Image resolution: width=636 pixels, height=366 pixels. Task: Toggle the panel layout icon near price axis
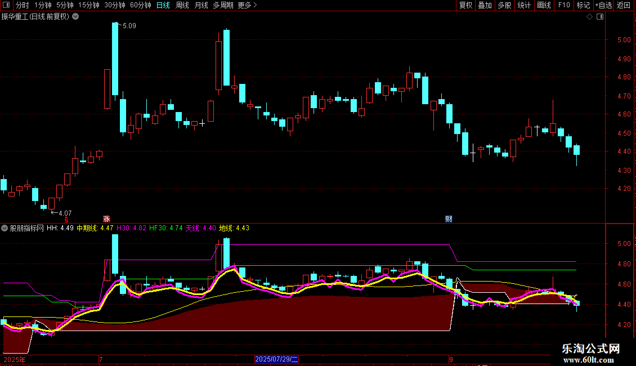(600, 17)
